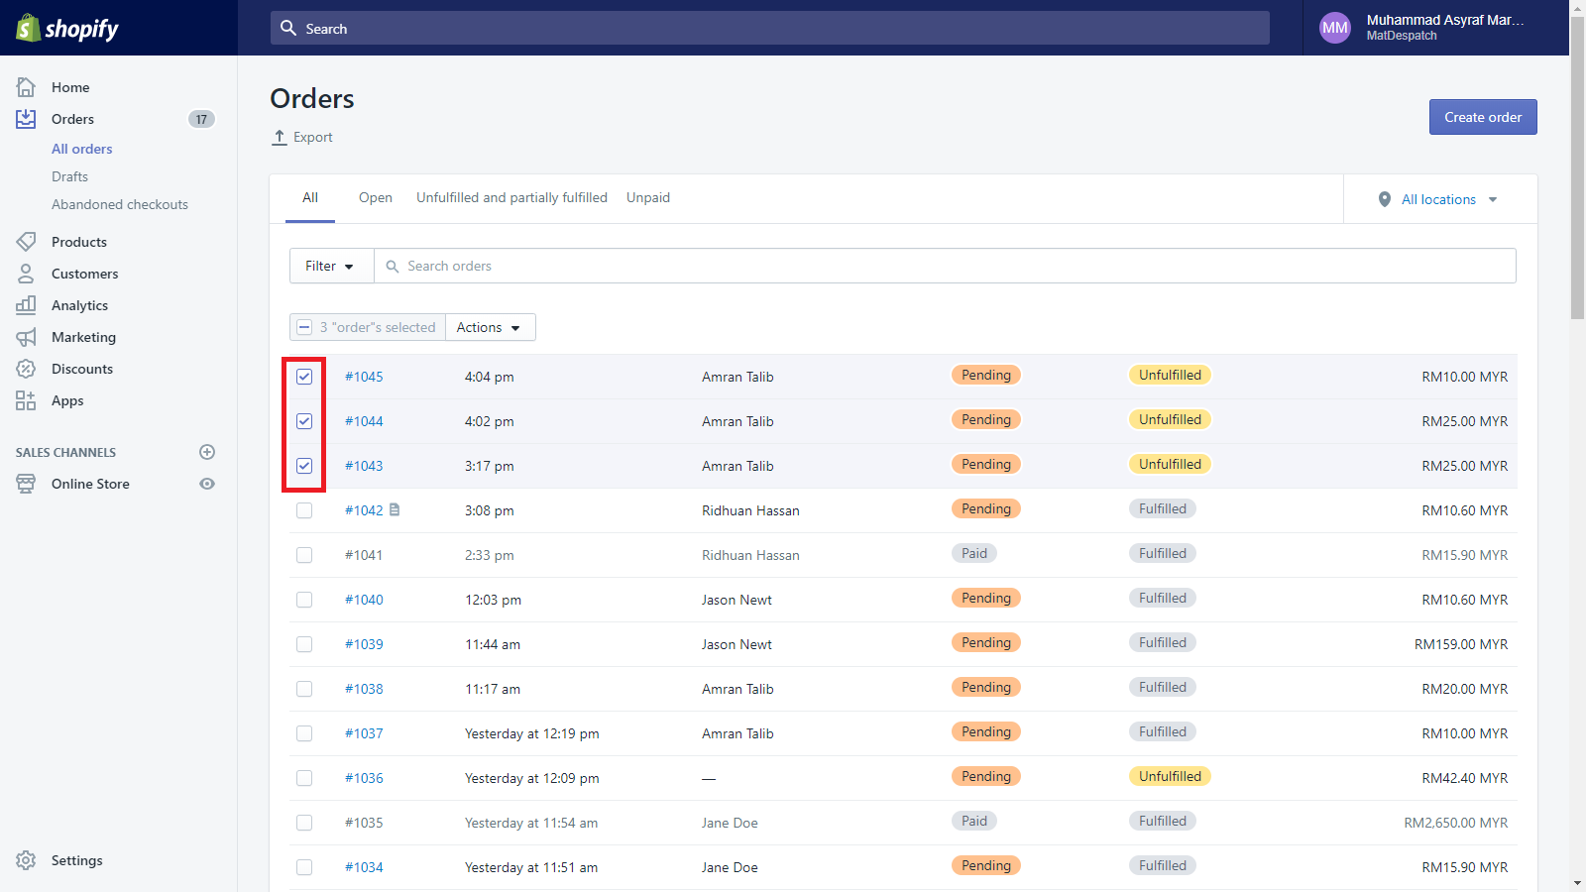Click the Settings gear icon
Screen dimensions: 1586x892
point(26,860)
